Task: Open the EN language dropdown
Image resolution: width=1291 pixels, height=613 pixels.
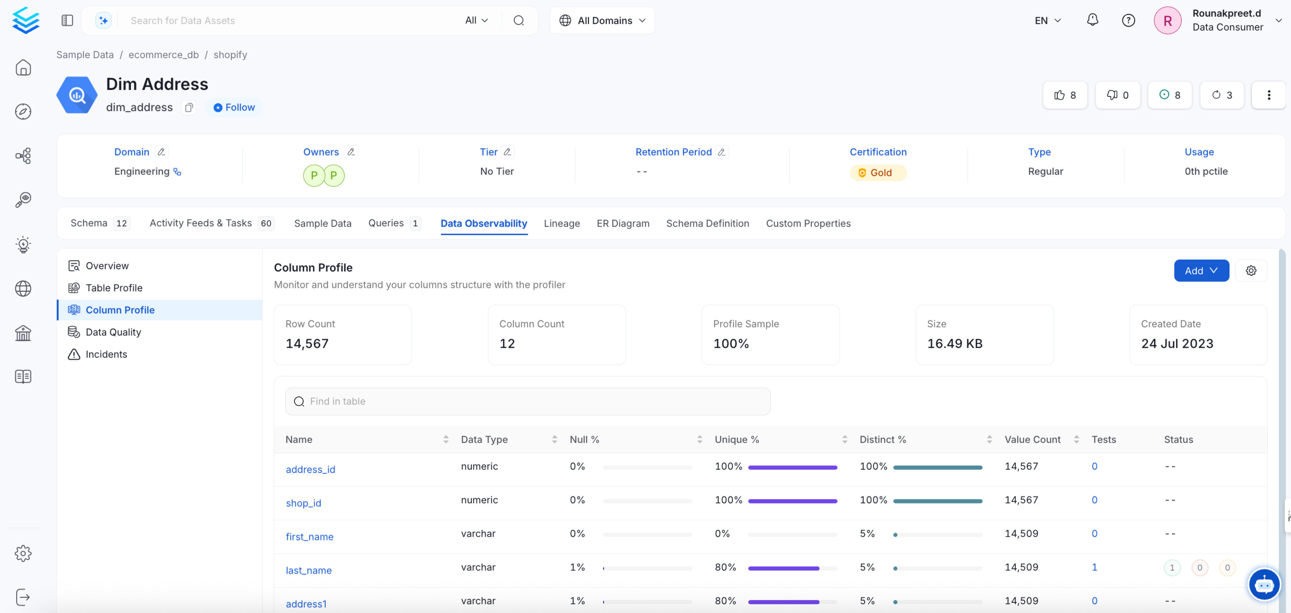Action: pos(1047,20)
